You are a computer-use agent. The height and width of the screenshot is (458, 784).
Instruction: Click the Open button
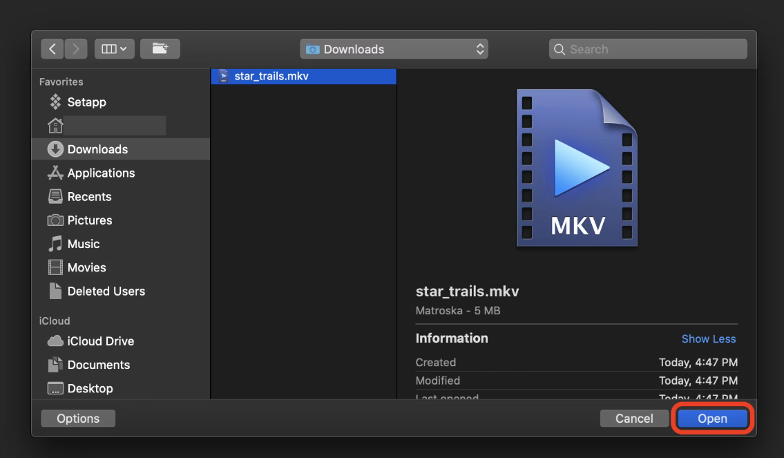pyautogui.click(x=712, y=418)
